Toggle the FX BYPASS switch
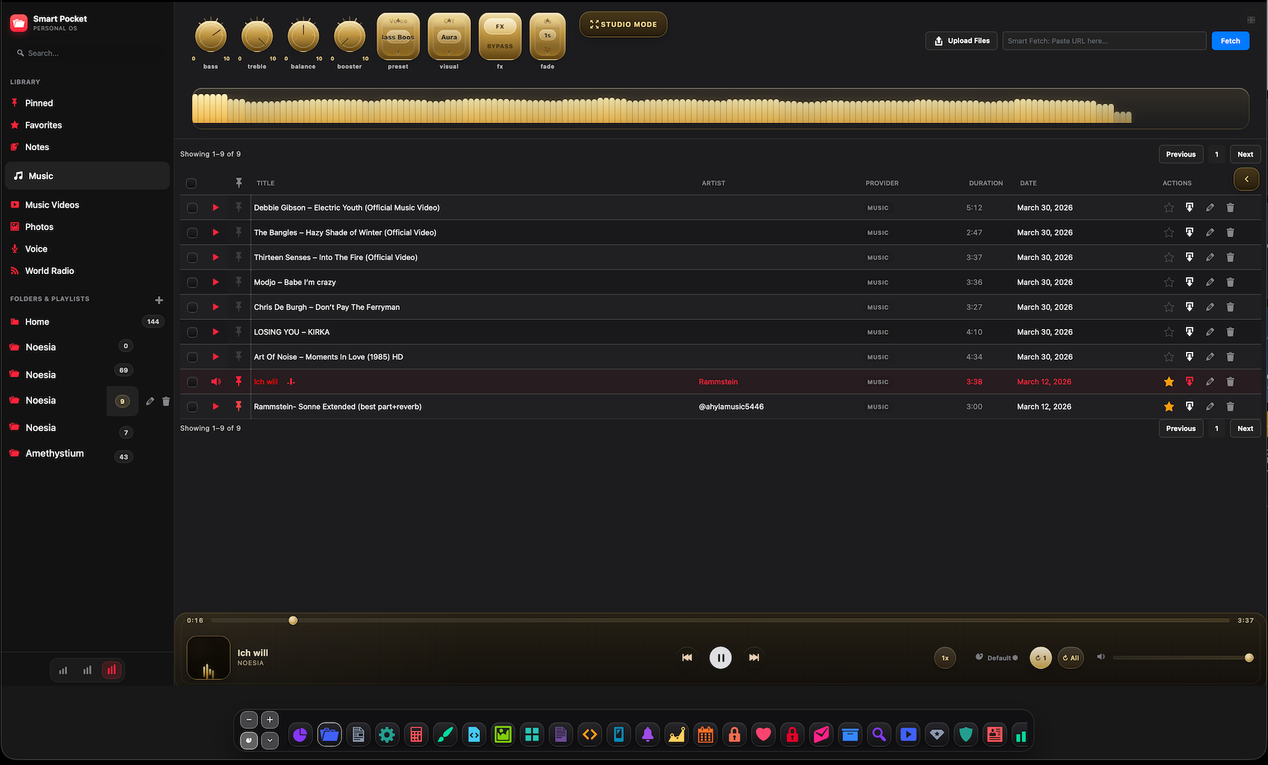Screen dimensions: 1268x765 [x=499, y=36]
